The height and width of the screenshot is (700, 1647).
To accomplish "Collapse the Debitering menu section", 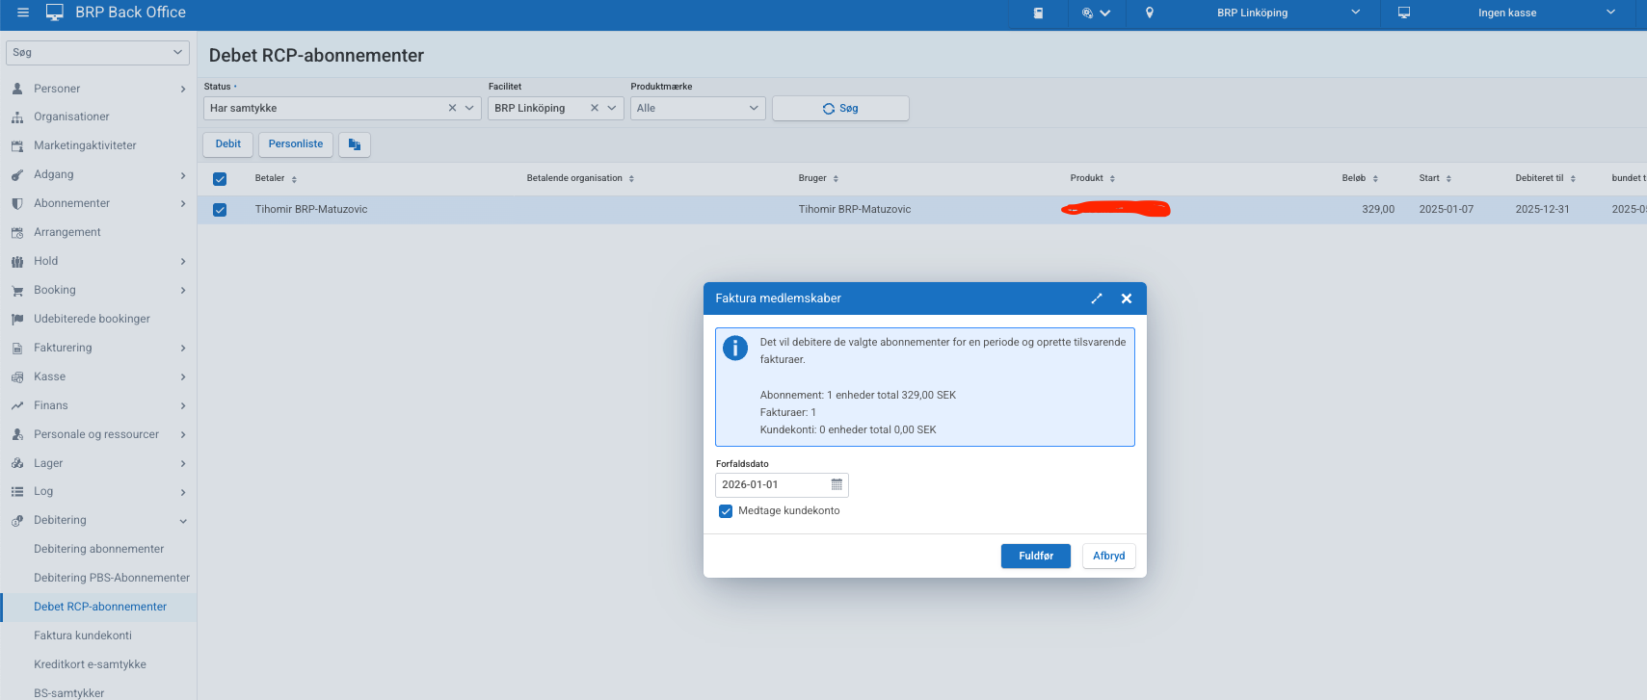I will pos(182,521).
